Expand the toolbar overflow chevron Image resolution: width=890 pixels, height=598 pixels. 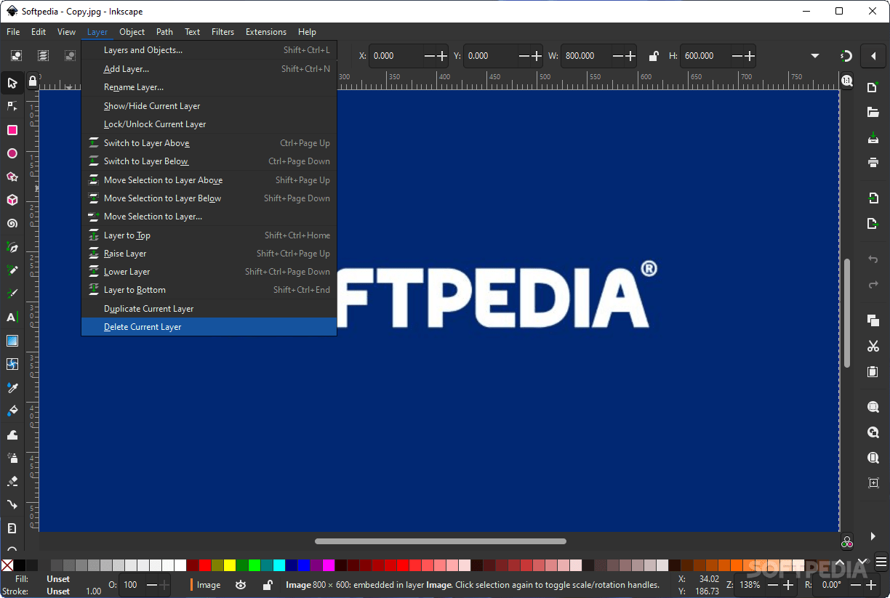[x=814, y=55]
